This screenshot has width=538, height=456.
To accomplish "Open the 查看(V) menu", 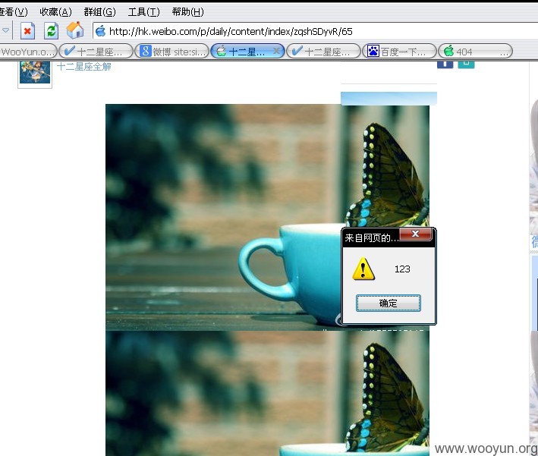I will (14, 12).
